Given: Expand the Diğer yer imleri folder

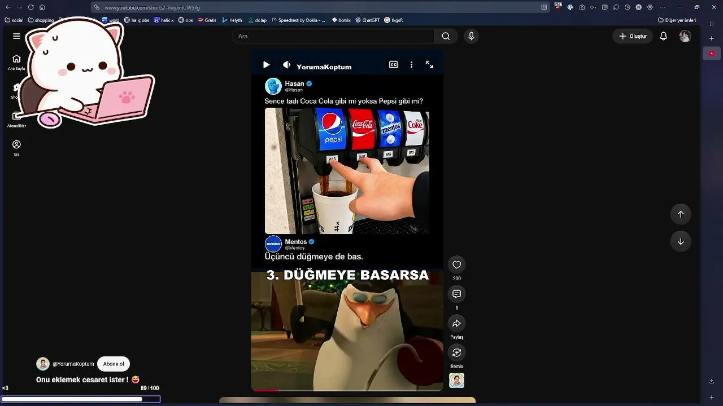Looking at the screenshot, I should tap(677, 20).
